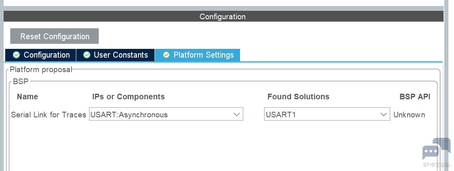Open the User Constants tab

[115, 55]
